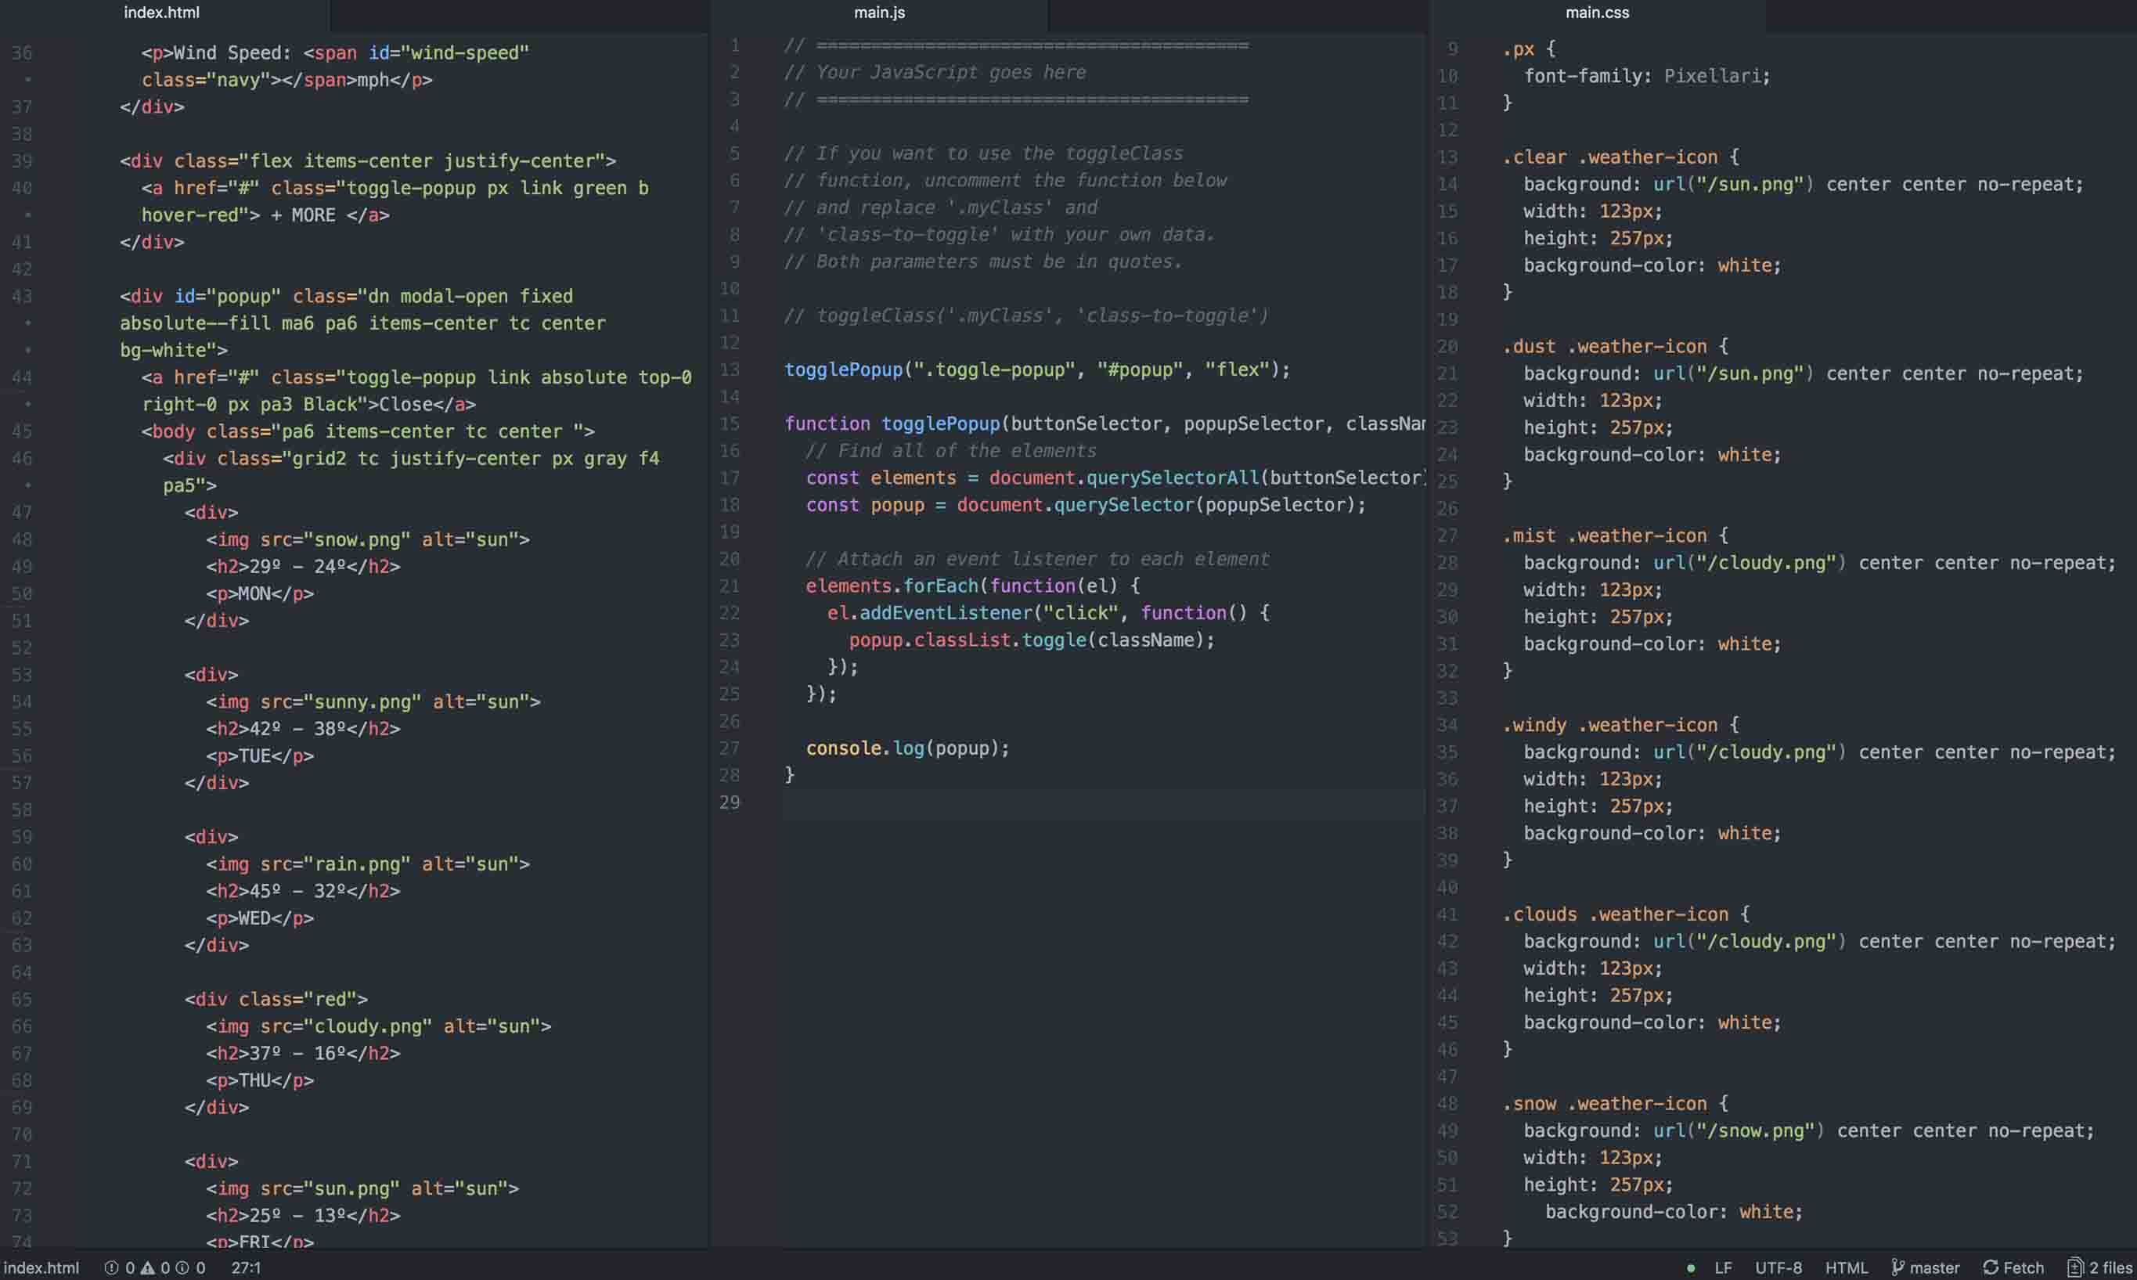Click line number 29 in main.js gutter

click(x=730, y=803)
